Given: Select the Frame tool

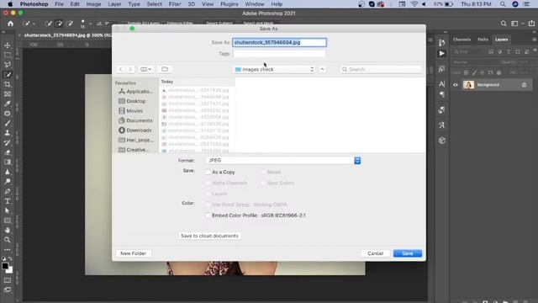Looking at the screenshot, I should tap(8, 94).
